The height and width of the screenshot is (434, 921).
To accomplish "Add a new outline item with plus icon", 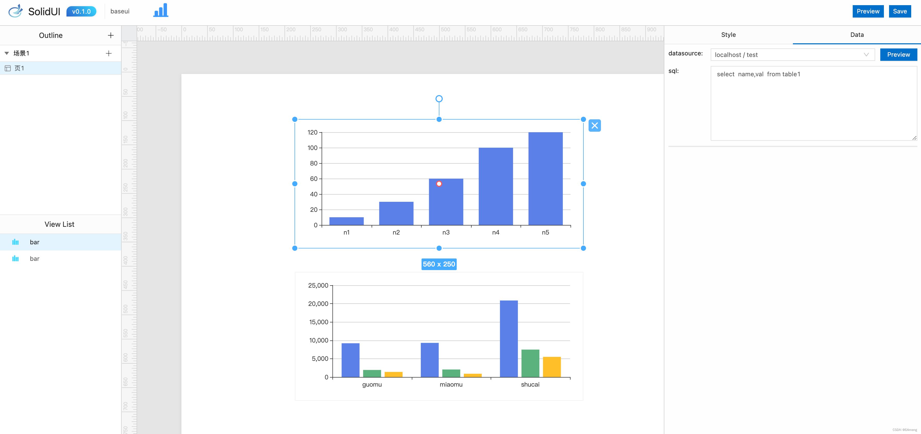I will point(111,35).
